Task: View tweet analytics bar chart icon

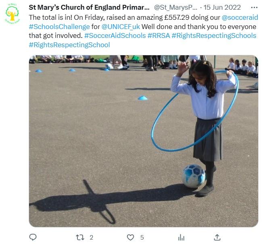Action: [181, 237]
